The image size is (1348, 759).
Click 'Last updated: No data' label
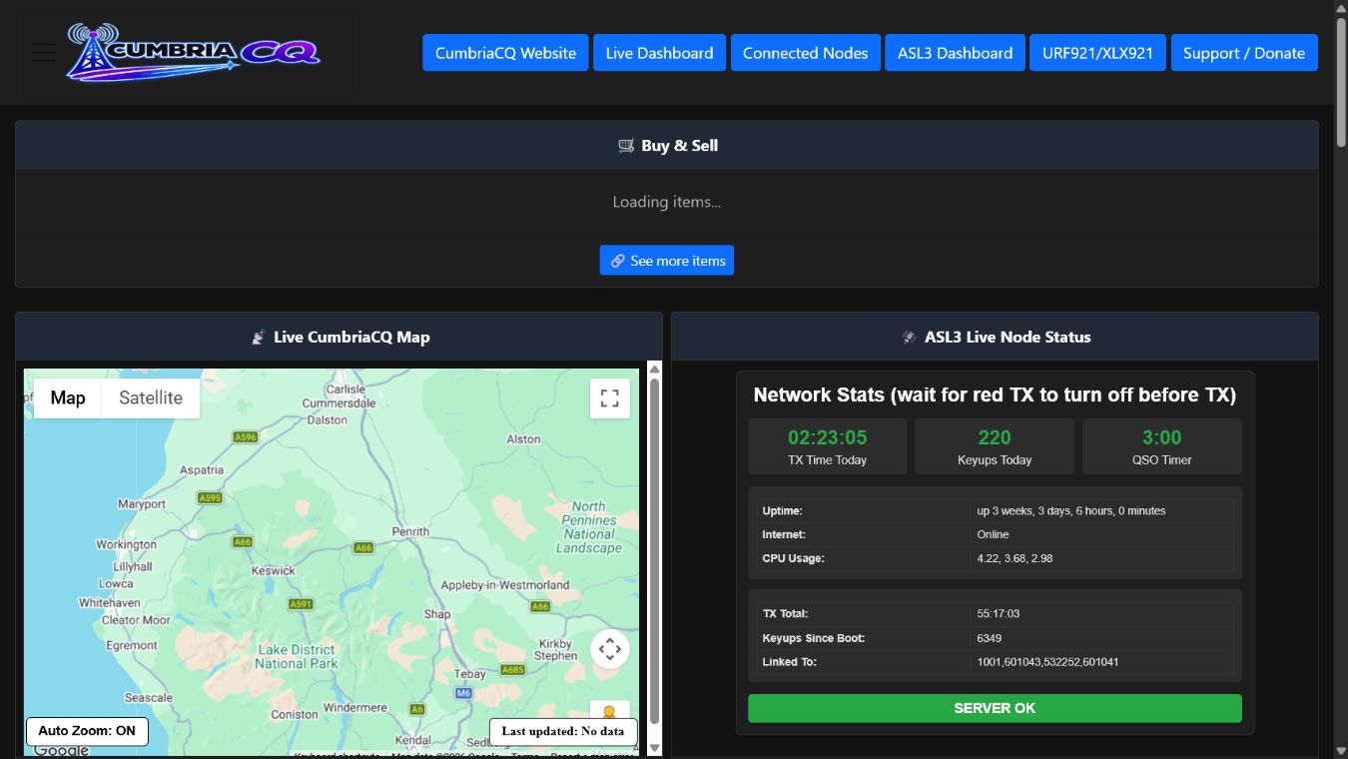coord(563,731)
